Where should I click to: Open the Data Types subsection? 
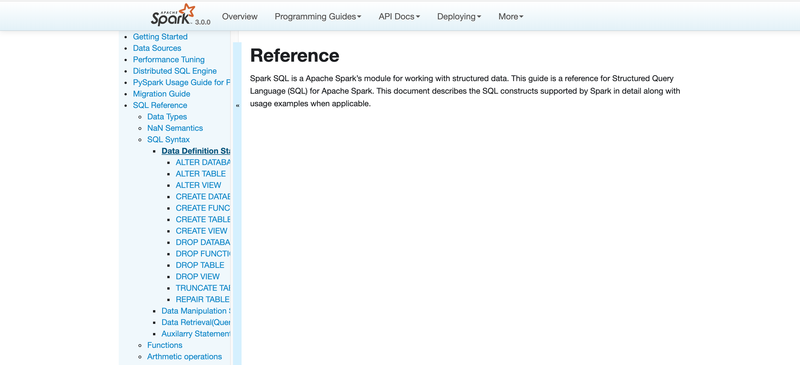[x=167, y=117]
